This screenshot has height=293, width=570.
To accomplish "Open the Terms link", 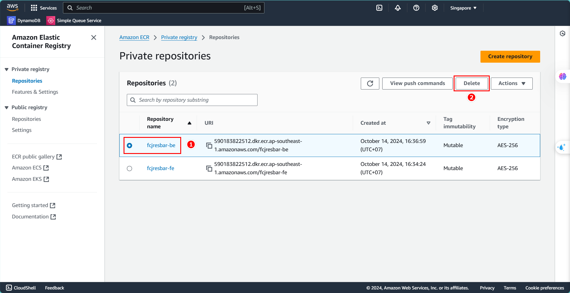I will pos(510,288).
